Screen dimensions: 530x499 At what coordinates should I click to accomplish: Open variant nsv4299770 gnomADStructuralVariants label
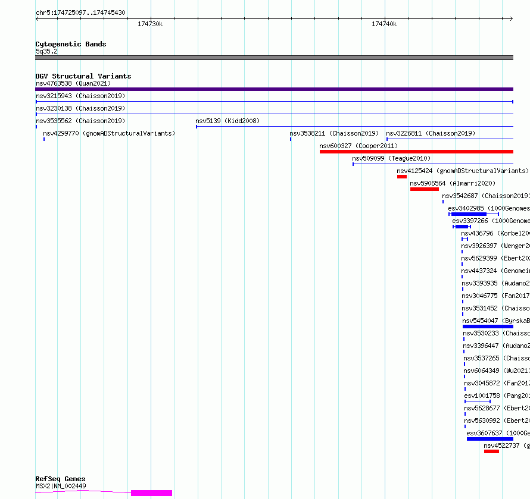coord(109,133)
